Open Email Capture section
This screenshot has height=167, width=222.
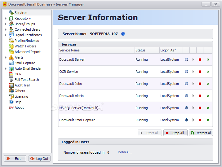coord(25,63)
